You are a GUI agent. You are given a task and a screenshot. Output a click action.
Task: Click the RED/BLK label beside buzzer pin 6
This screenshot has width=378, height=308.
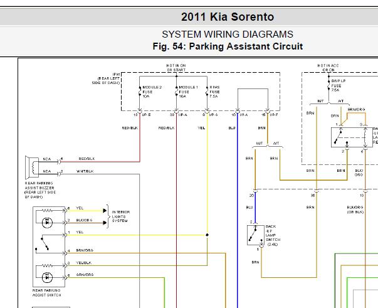87,159
